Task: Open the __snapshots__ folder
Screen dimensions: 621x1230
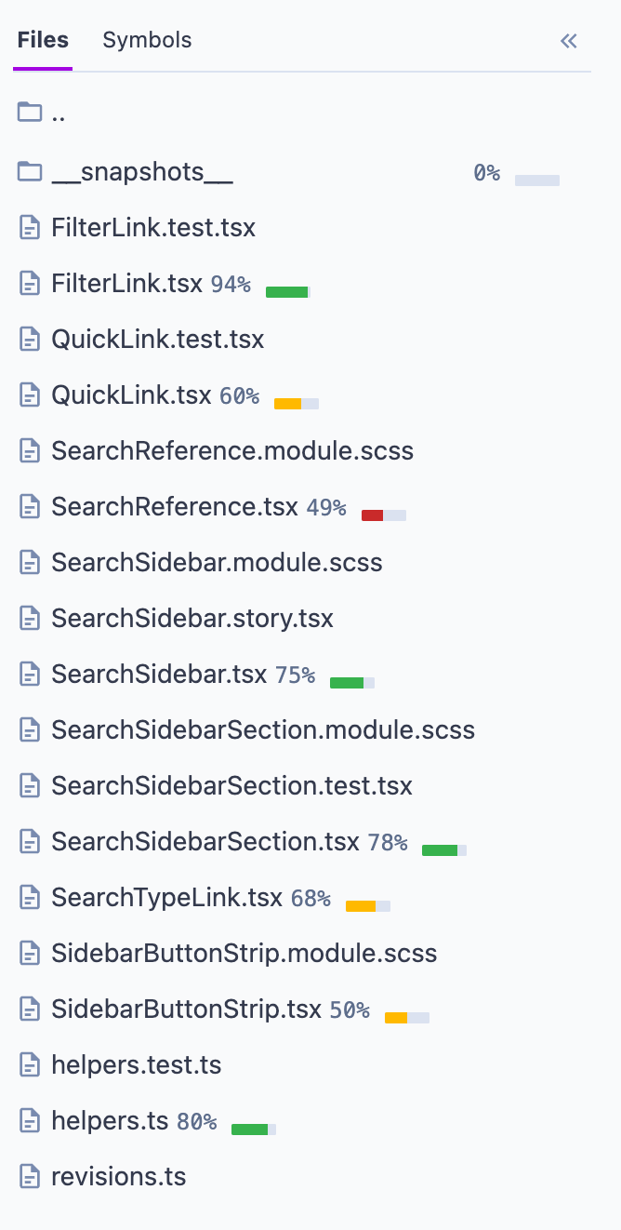Action: pos(142,172)
